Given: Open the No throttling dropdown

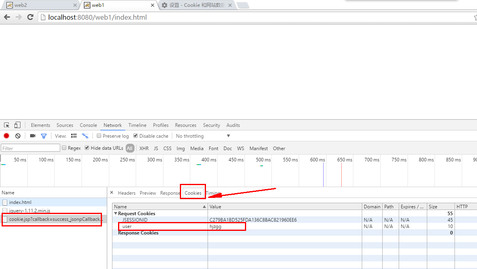Looking at the screenshot, I should tap(203, 136).
